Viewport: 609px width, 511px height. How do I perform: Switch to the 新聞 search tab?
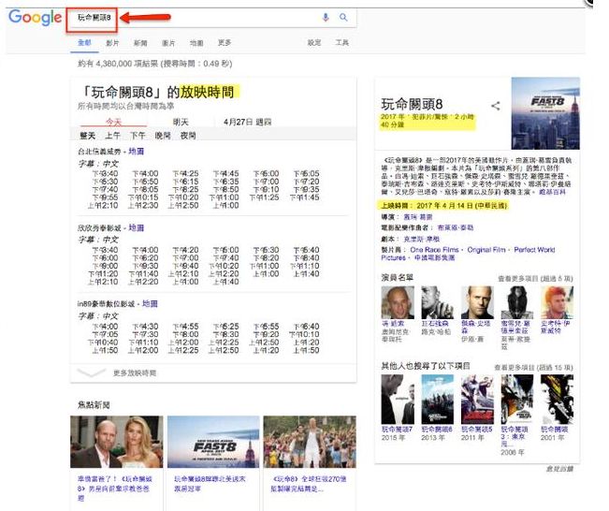click(140, 43)
